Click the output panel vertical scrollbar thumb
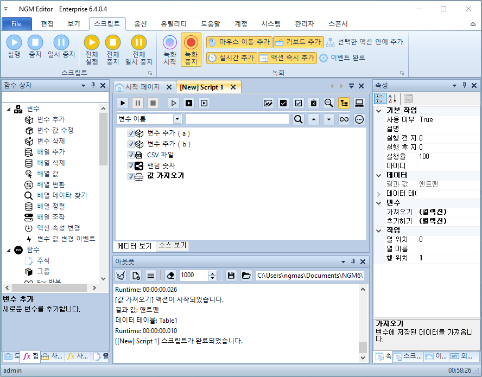Viewport: 482px width, 377px height. click(x=363, y=347)
